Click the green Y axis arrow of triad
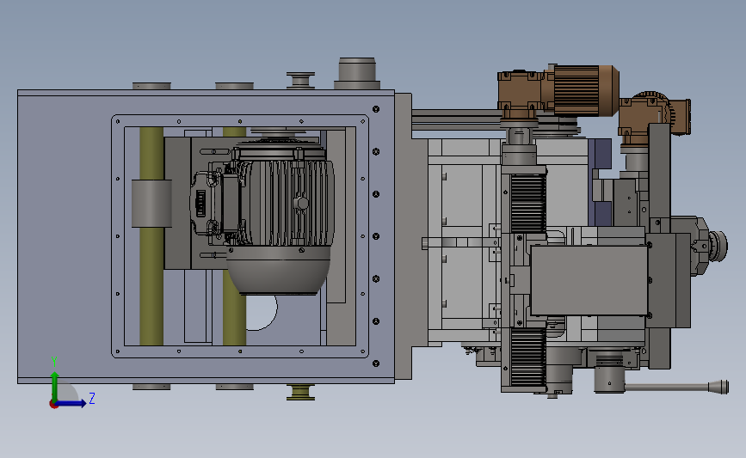The width and height of the screenshot is (746, 458). point(55,386)
